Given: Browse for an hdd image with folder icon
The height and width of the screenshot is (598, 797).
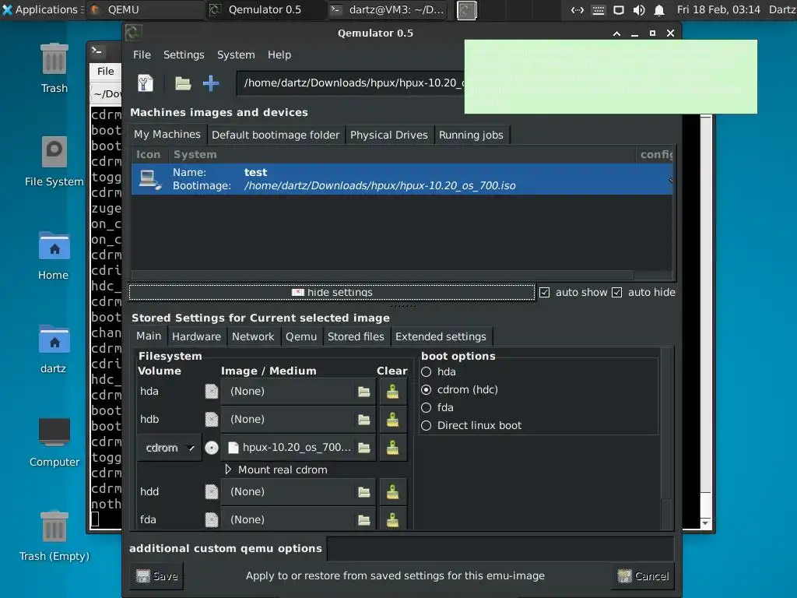Looking at the screenshot, I should 364,492.
